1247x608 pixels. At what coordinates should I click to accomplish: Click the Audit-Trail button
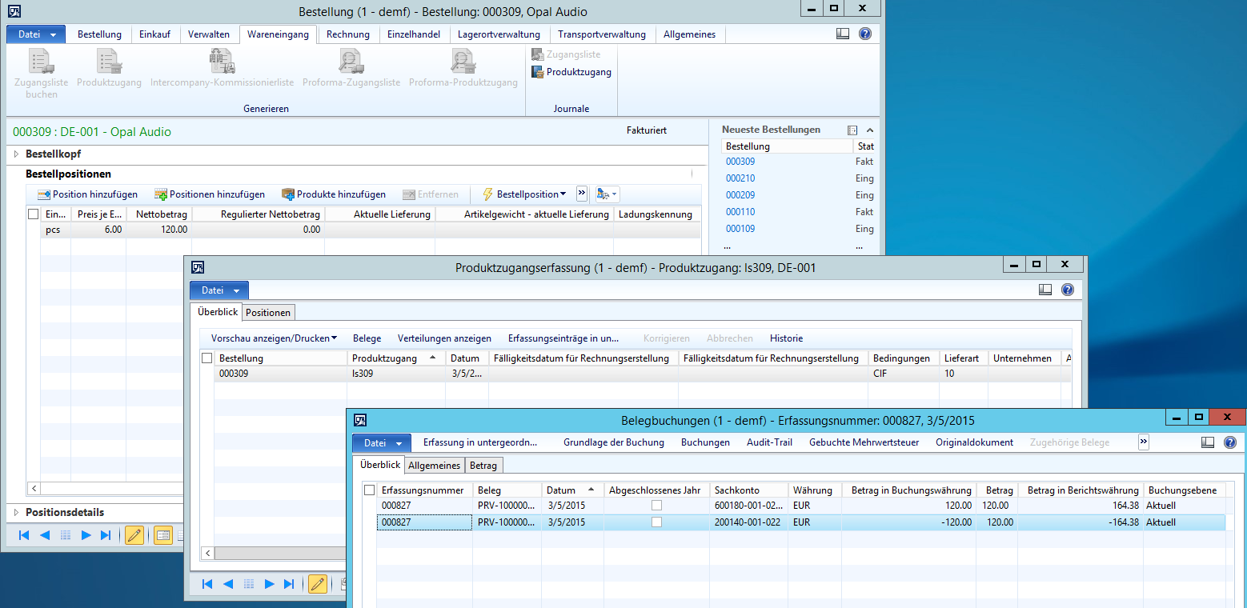click(x=769, y=442)
